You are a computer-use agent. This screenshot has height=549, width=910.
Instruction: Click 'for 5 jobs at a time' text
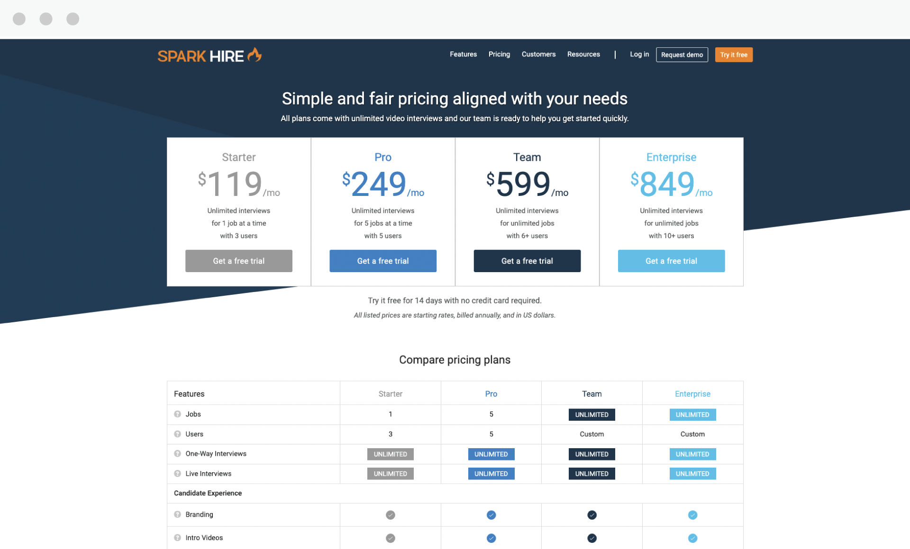[x=383, y=223]
